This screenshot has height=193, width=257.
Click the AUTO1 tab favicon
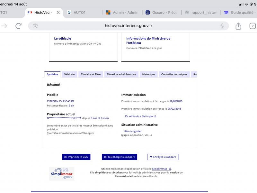point(69,13)
